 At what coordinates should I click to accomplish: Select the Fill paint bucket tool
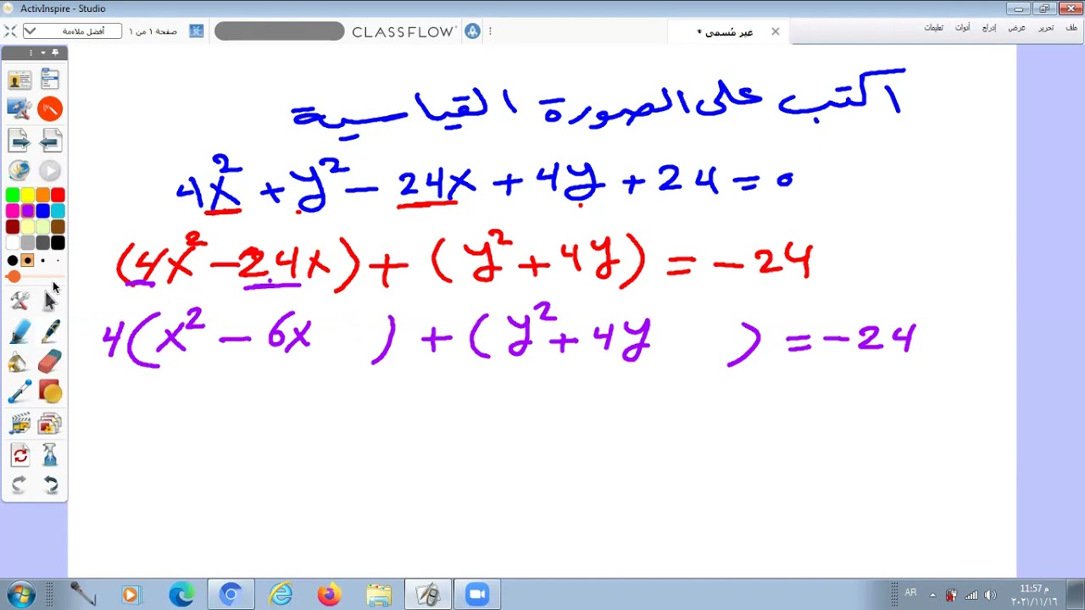19,362
